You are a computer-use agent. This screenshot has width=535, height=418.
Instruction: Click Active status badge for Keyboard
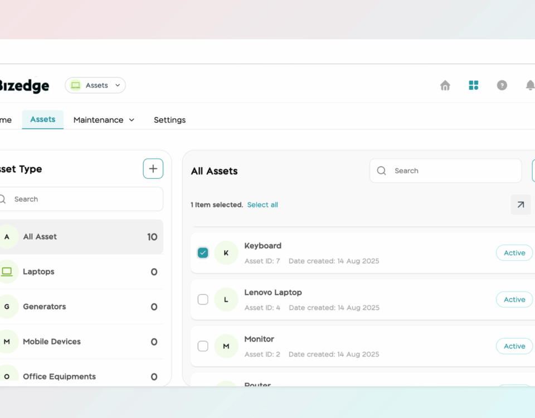(514, 253)
